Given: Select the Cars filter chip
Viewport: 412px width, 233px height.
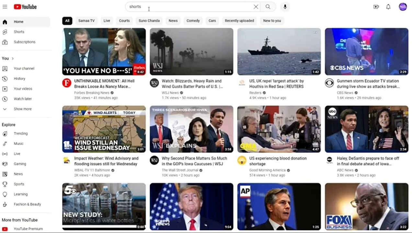Looking at the screenshot, I should (x=212, y=21).
